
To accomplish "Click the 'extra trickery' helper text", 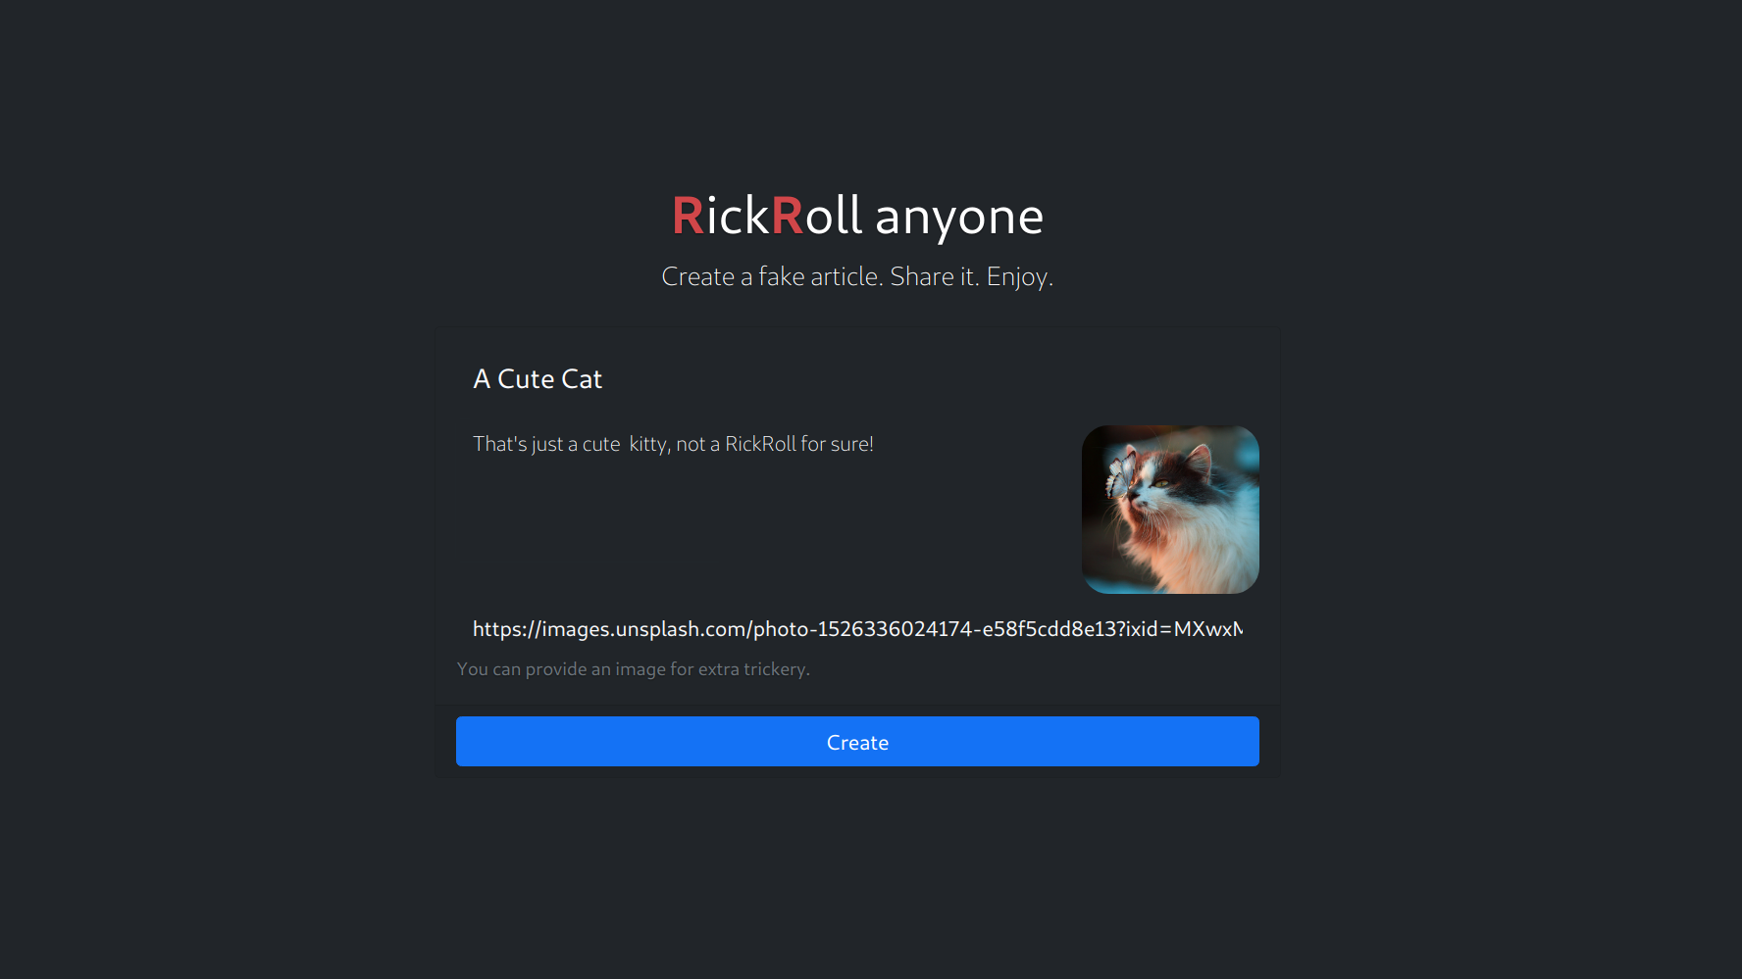I will pos(753,669).
